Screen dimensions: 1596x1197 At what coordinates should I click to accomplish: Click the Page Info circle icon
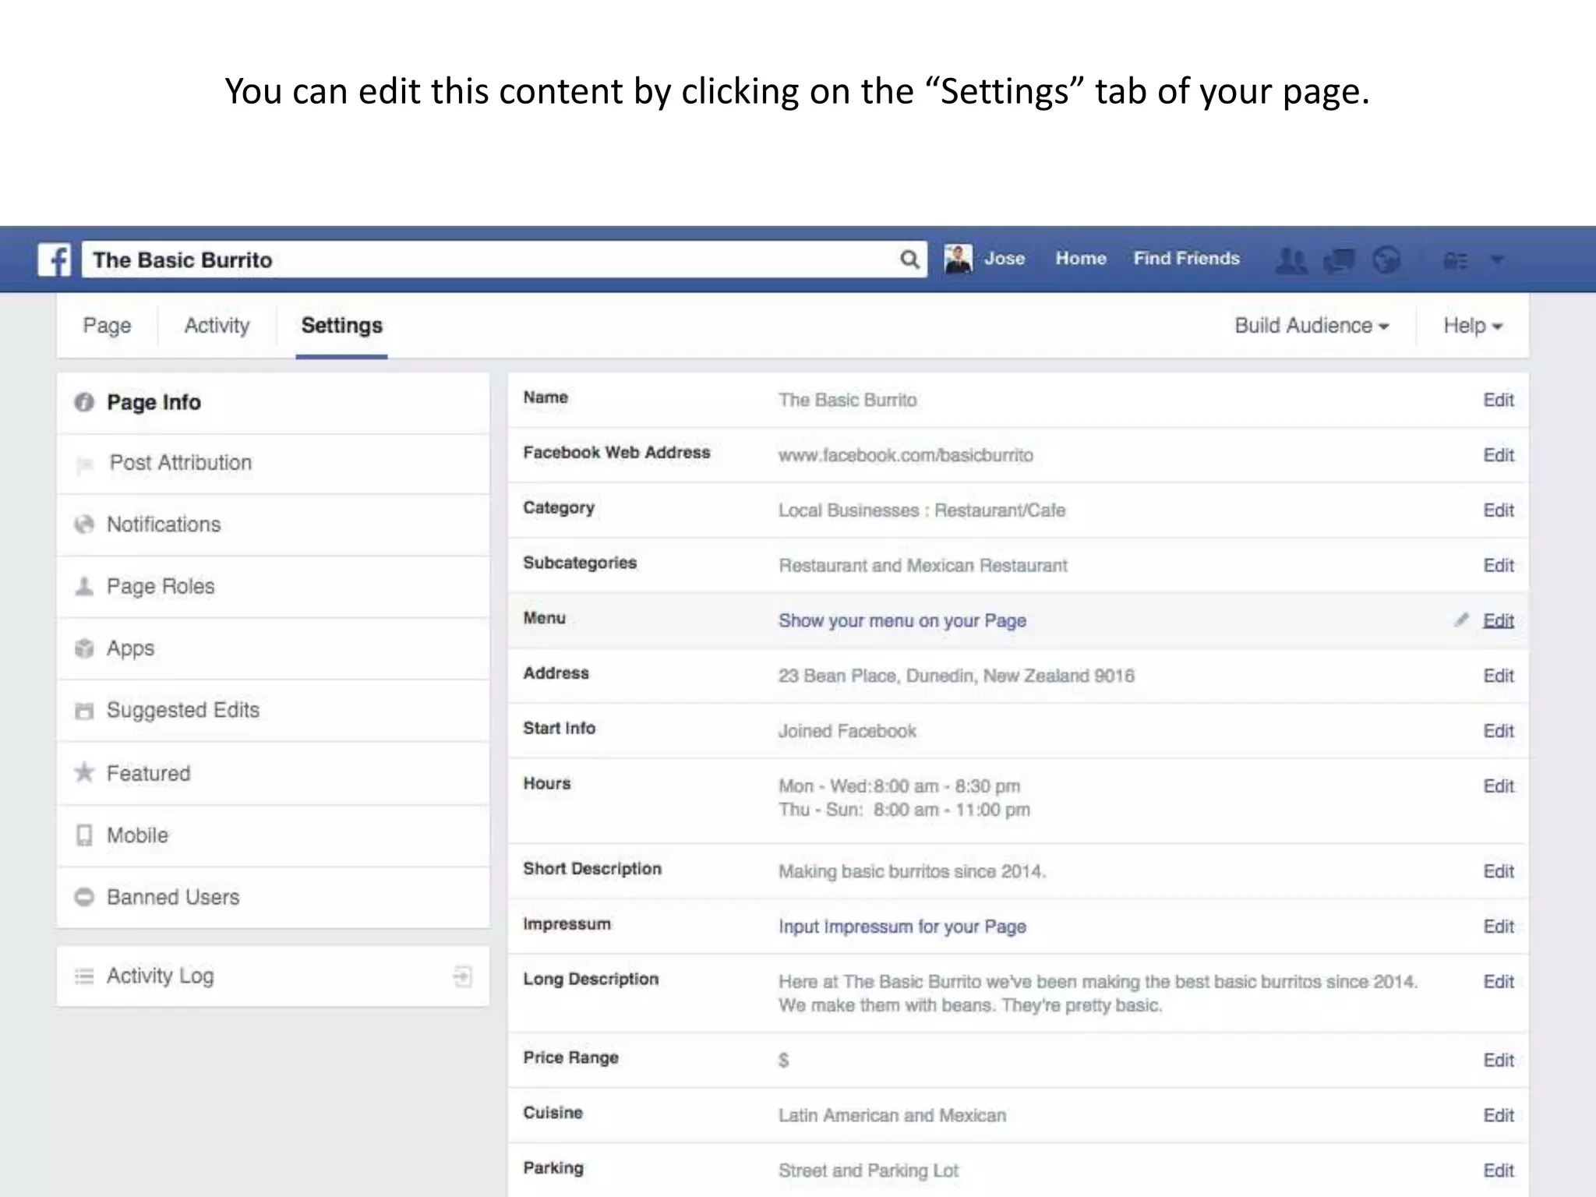pos(84,402)
